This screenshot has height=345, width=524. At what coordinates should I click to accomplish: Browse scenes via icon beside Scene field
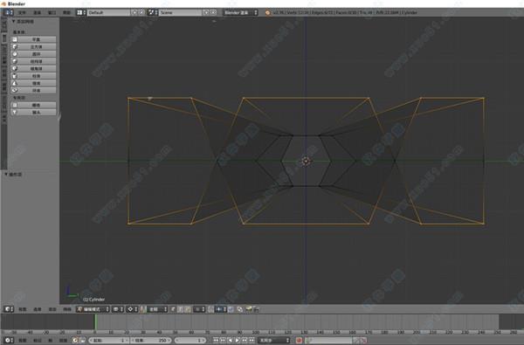(152, 12)
